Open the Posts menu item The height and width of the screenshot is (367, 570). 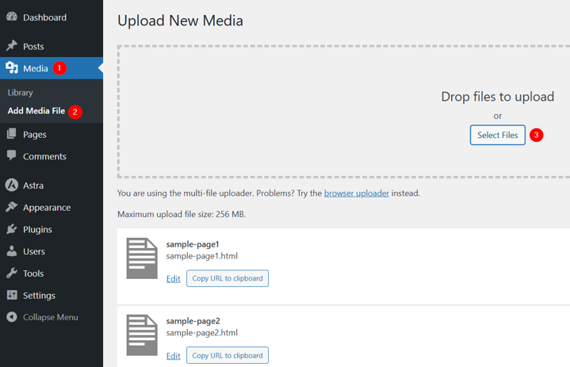coord(52,46)
